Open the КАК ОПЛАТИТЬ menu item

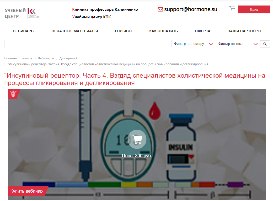point(163,31)
